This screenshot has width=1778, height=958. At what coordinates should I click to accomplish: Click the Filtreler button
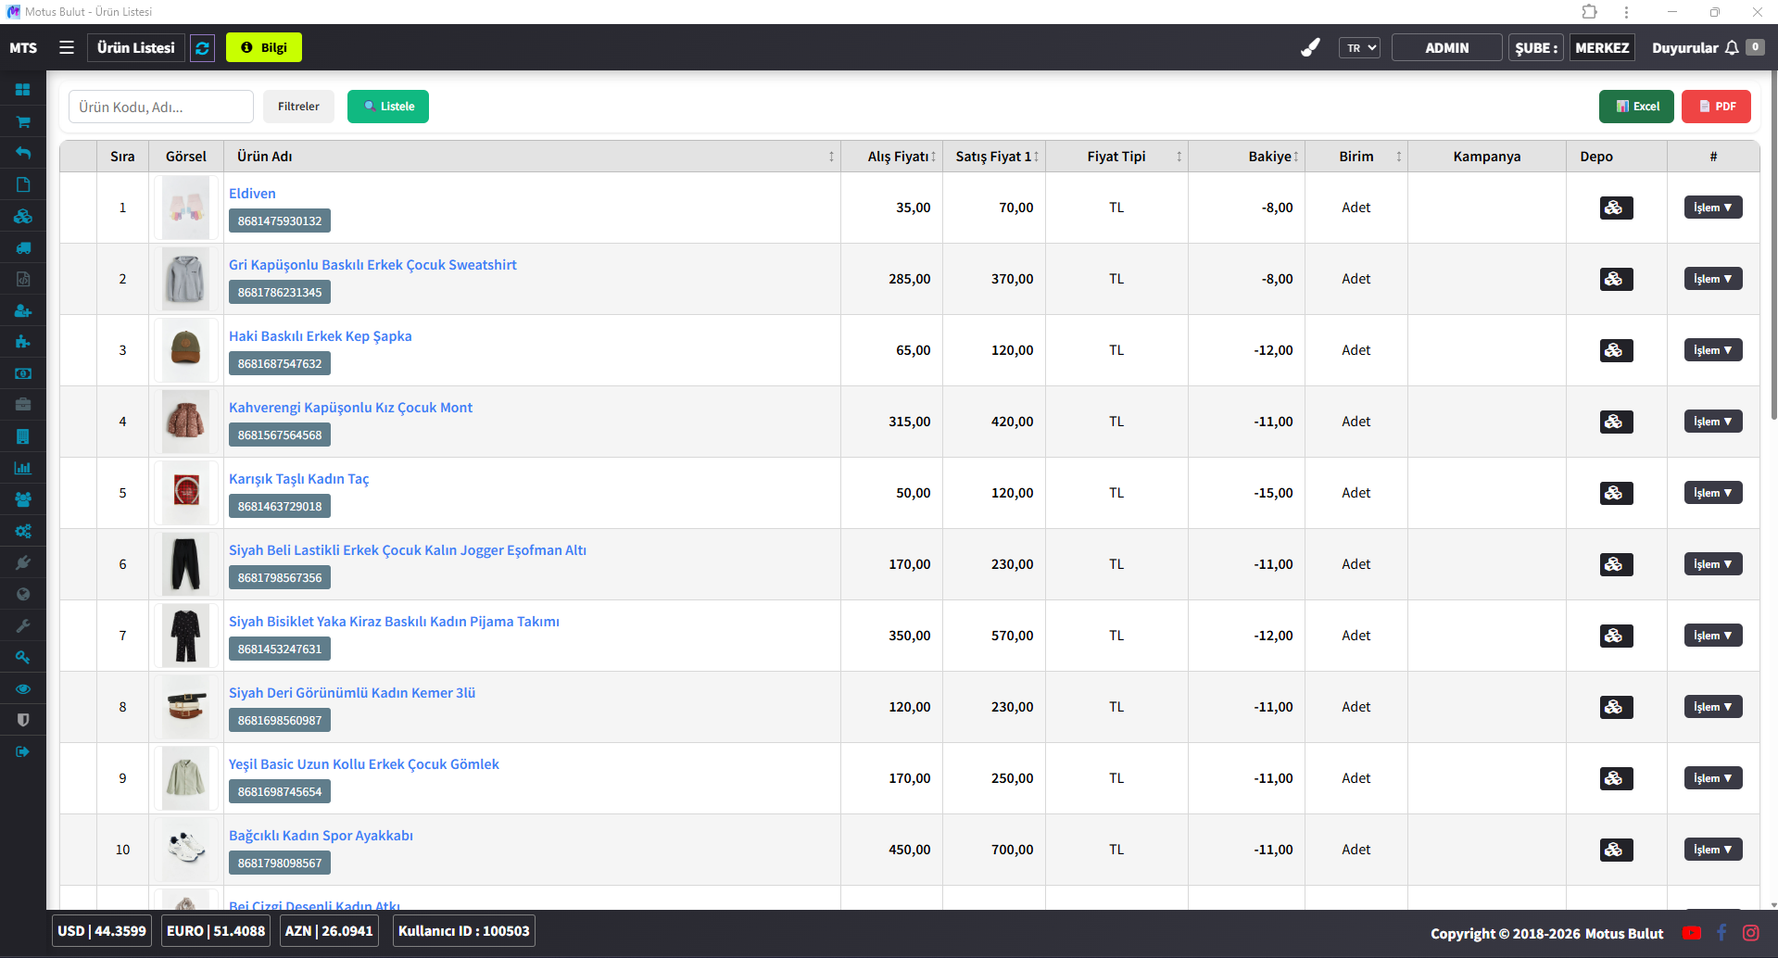pos(298,107)
